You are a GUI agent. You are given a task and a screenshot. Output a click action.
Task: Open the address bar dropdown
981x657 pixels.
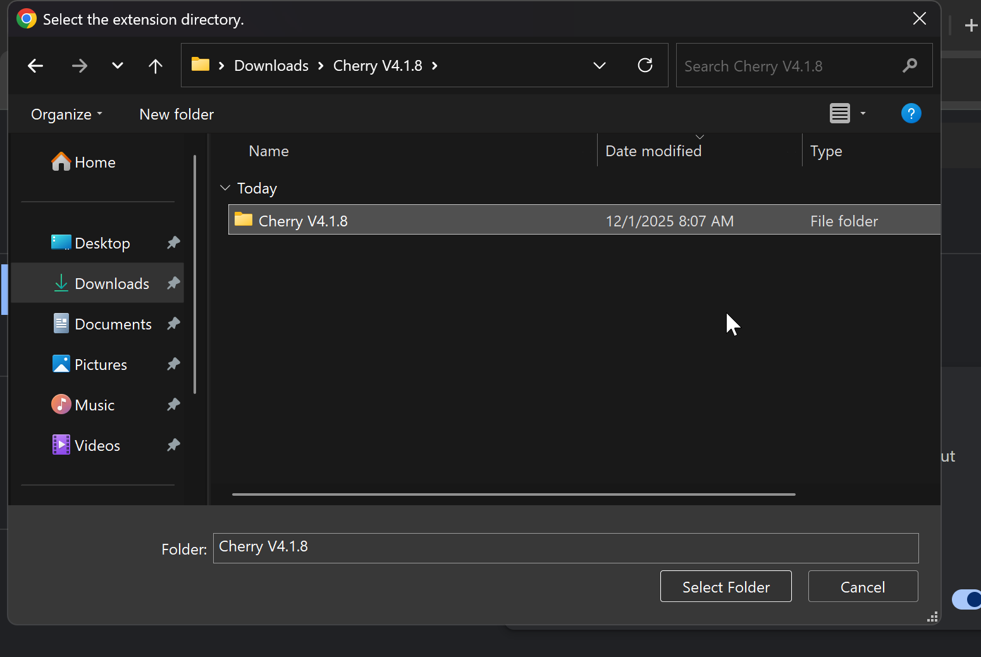tap(599, 65)
